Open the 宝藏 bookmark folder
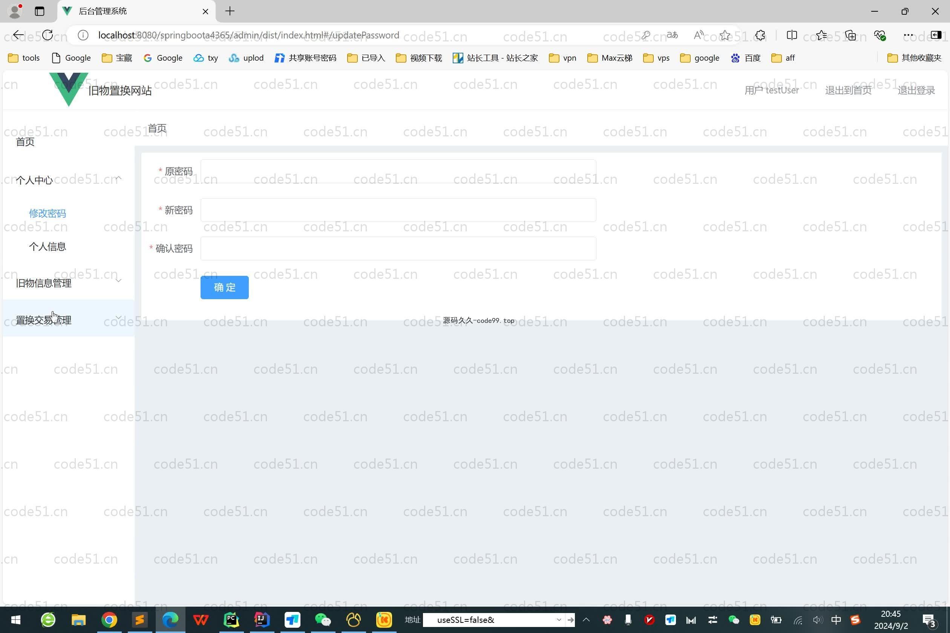The image size is (950, 633). [x=117, y=58]
